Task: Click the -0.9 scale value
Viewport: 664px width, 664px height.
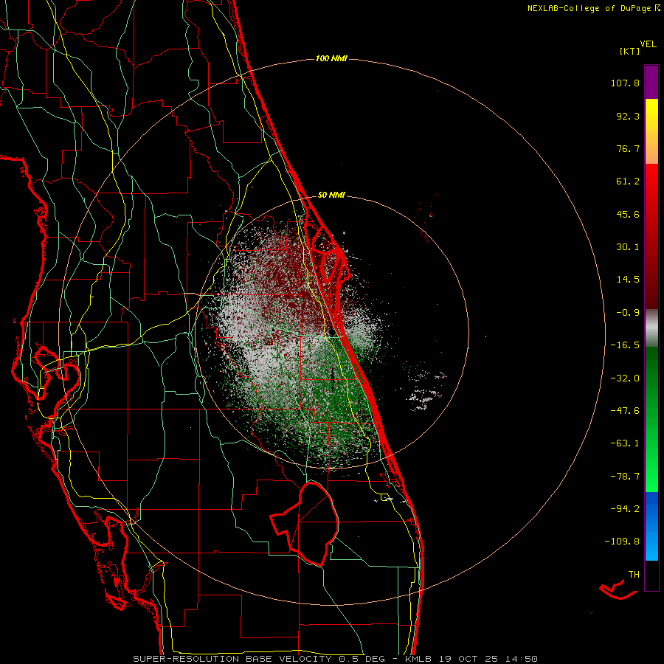Action: click(628, 313)
